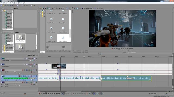The width and height of the screenshot is (174, 97).
Task: Play from start in timeline transport bar
Action: 44,93
